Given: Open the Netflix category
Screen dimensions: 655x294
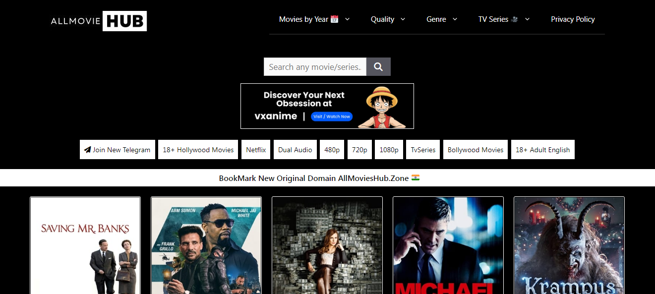Looking at the screenshot, I should tap(256, 150).
